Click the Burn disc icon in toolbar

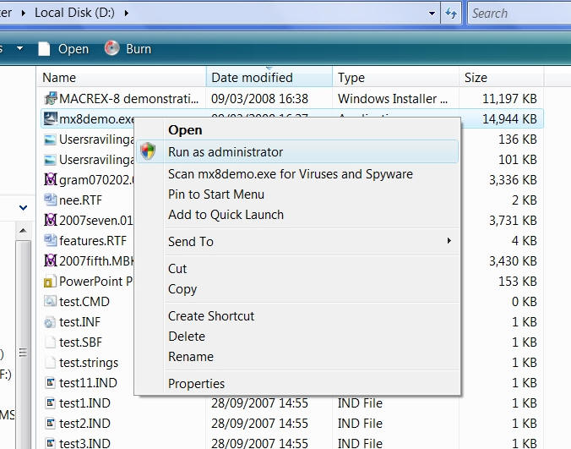[x=111, y=48]
